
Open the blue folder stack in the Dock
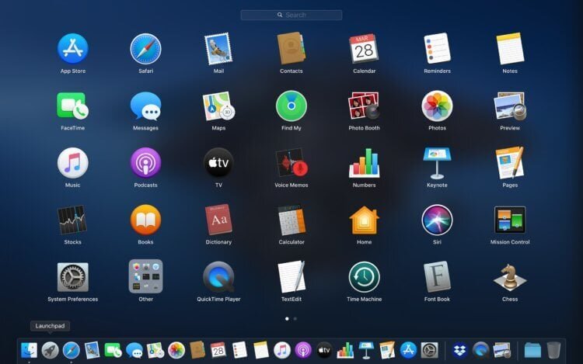point(532,350)
